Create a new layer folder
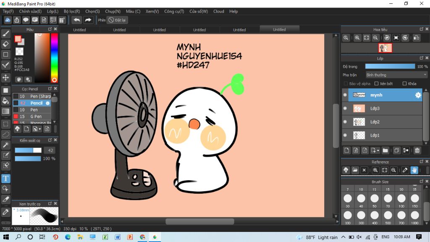The image size is (430, 242). [385, 150]
